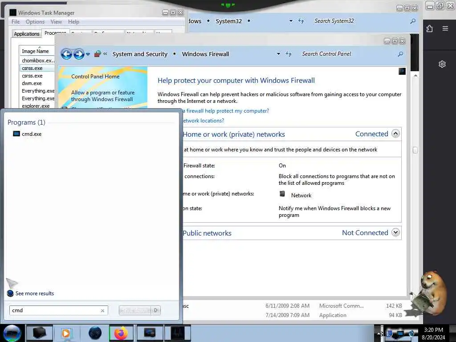Click the double chevron in Firewall breadcrumb
The image size is (456, 342).
[x=105, y=54]
